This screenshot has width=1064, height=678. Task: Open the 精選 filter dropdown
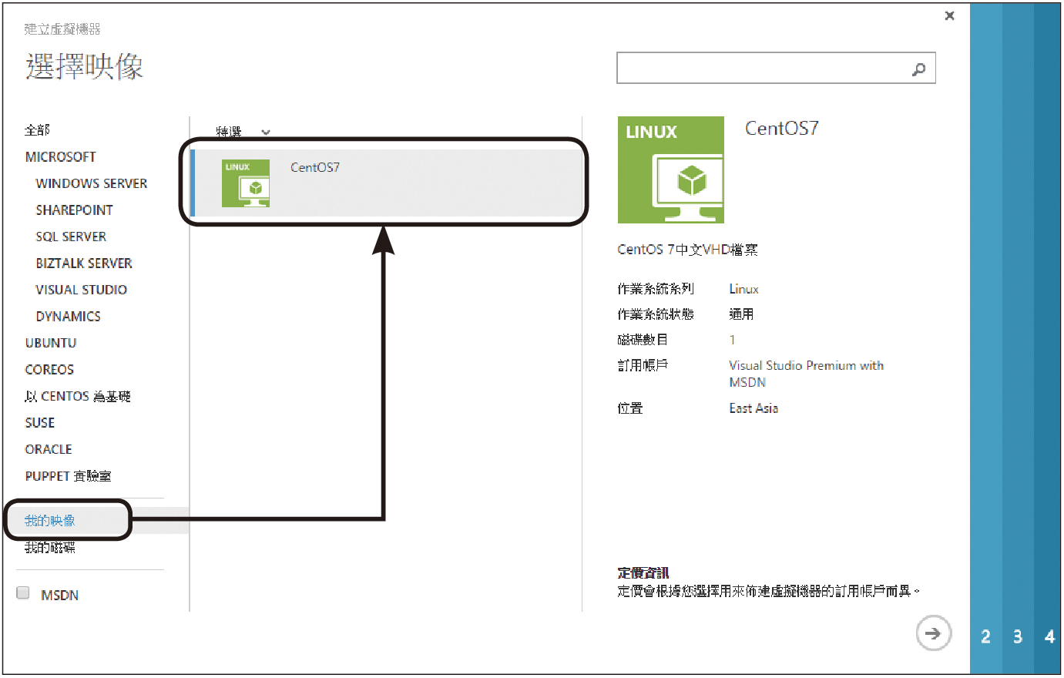pos(243,133)
